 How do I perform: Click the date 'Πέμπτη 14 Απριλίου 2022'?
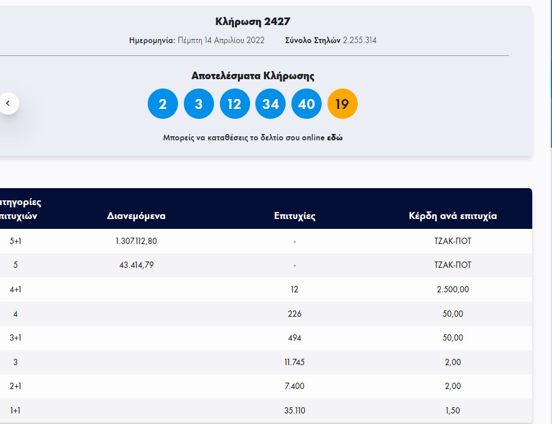(x=221, y=41)
